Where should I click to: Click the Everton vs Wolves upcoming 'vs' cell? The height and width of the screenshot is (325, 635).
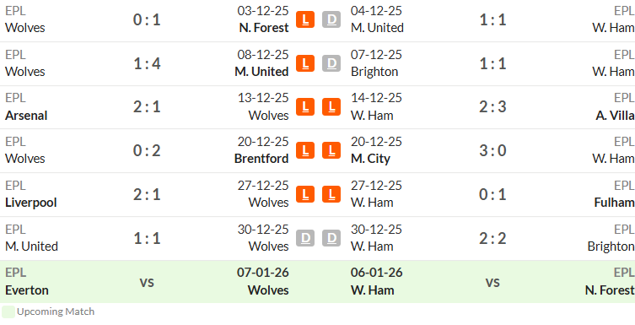coord(147,282)
